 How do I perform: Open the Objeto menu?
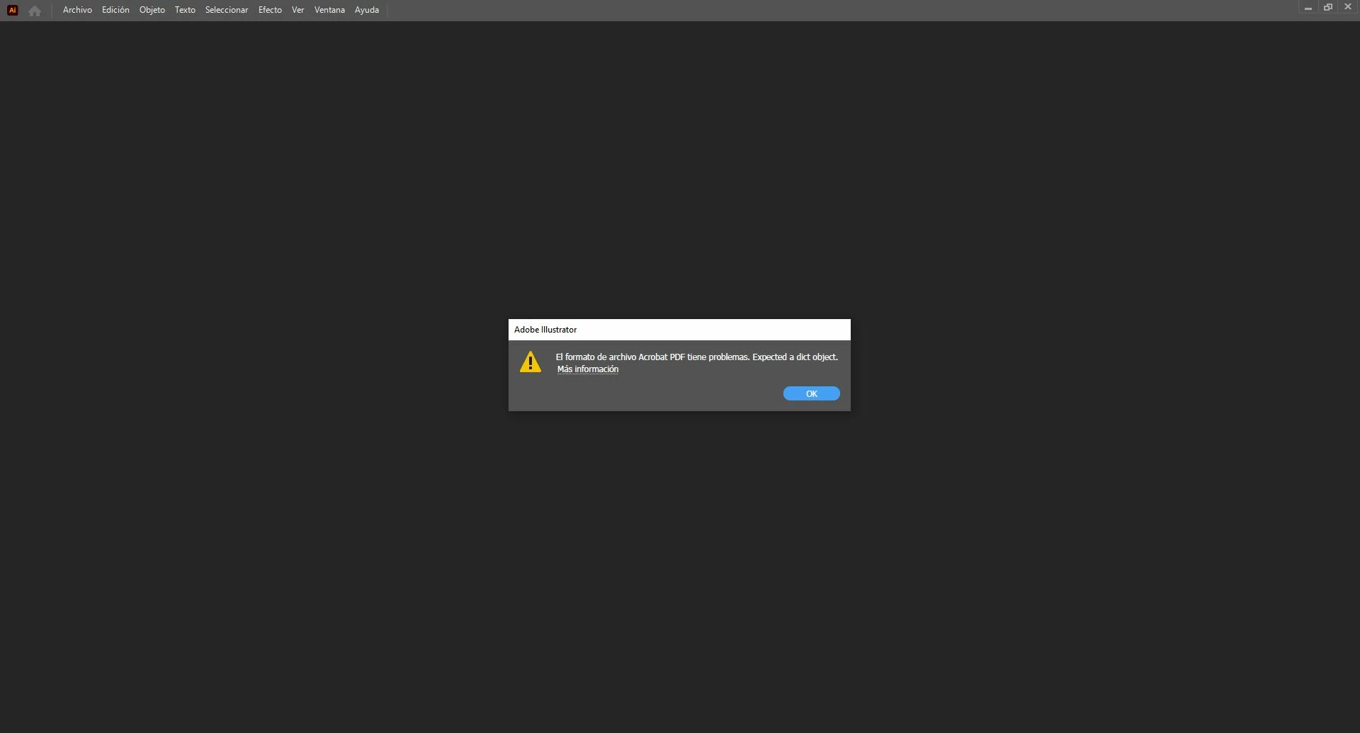click(152, 10)
